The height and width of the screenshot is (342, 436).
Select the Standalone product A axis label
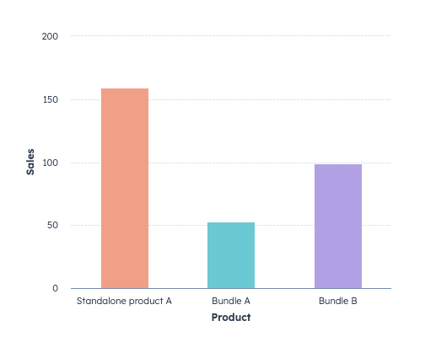pyautogui.click(x=124, y=302)
